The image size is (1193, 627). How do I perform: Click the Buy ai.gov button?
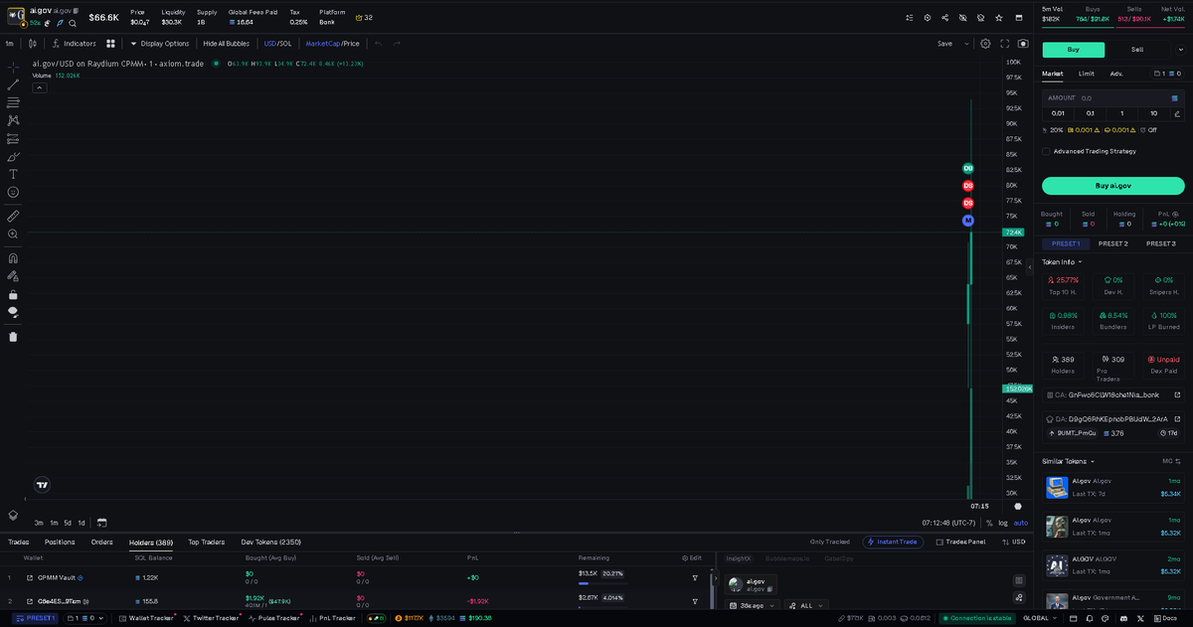(1113, 186)
